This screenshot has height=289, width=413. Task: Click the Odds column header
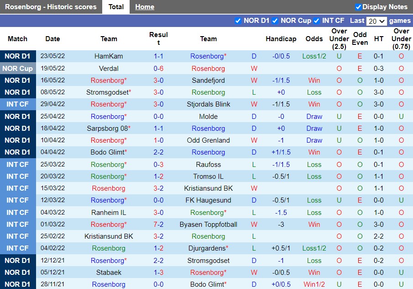point(314,39)
